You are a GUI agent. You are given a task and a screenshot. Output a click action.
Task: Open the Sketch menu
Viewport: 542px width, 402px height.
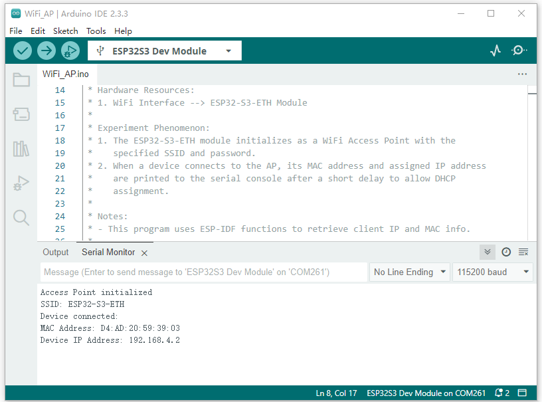coord(65,31)
